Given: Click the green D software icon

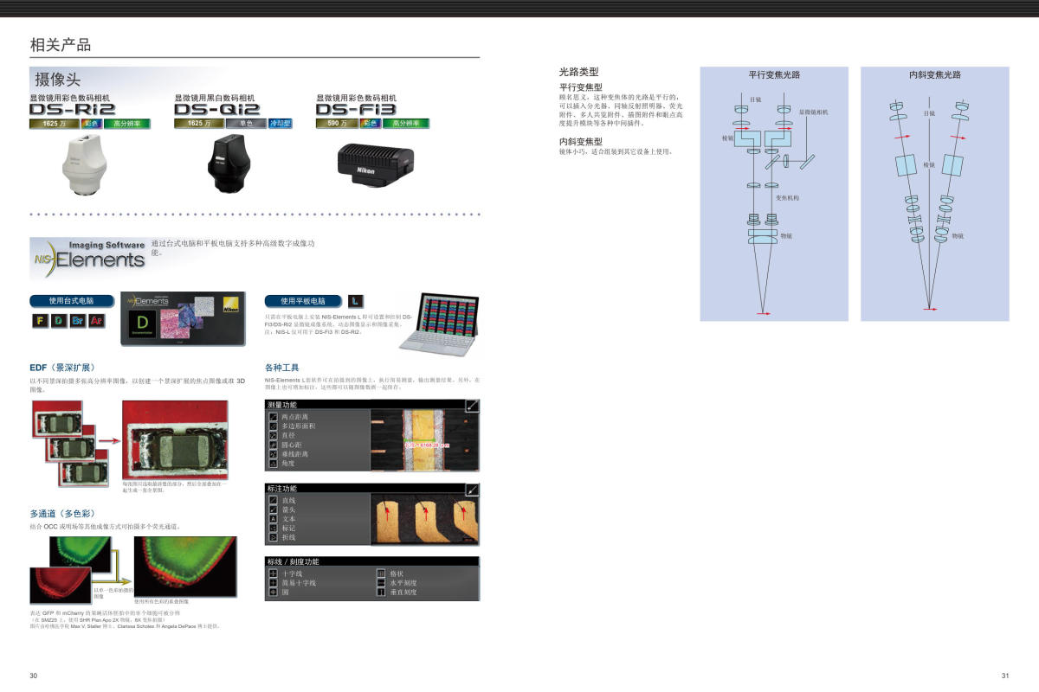Looking at the screenshot, I should click(58, 320).
